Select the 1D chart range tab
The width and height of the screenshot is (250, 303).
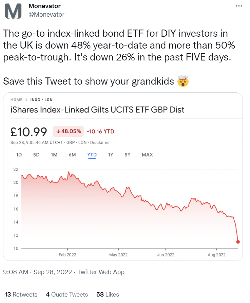[x=19, y=155]
